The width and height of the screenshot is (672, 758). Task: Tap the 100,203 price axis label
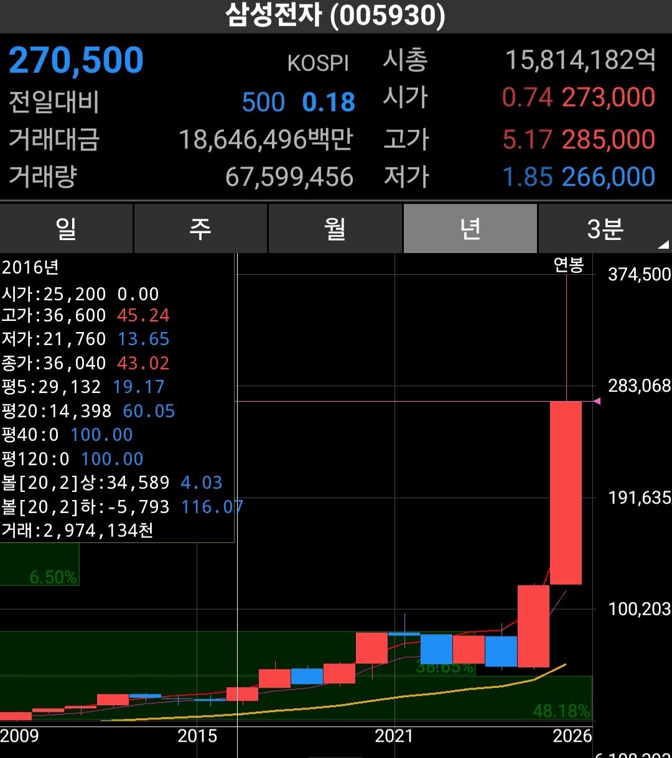click(x=639, y=609)
